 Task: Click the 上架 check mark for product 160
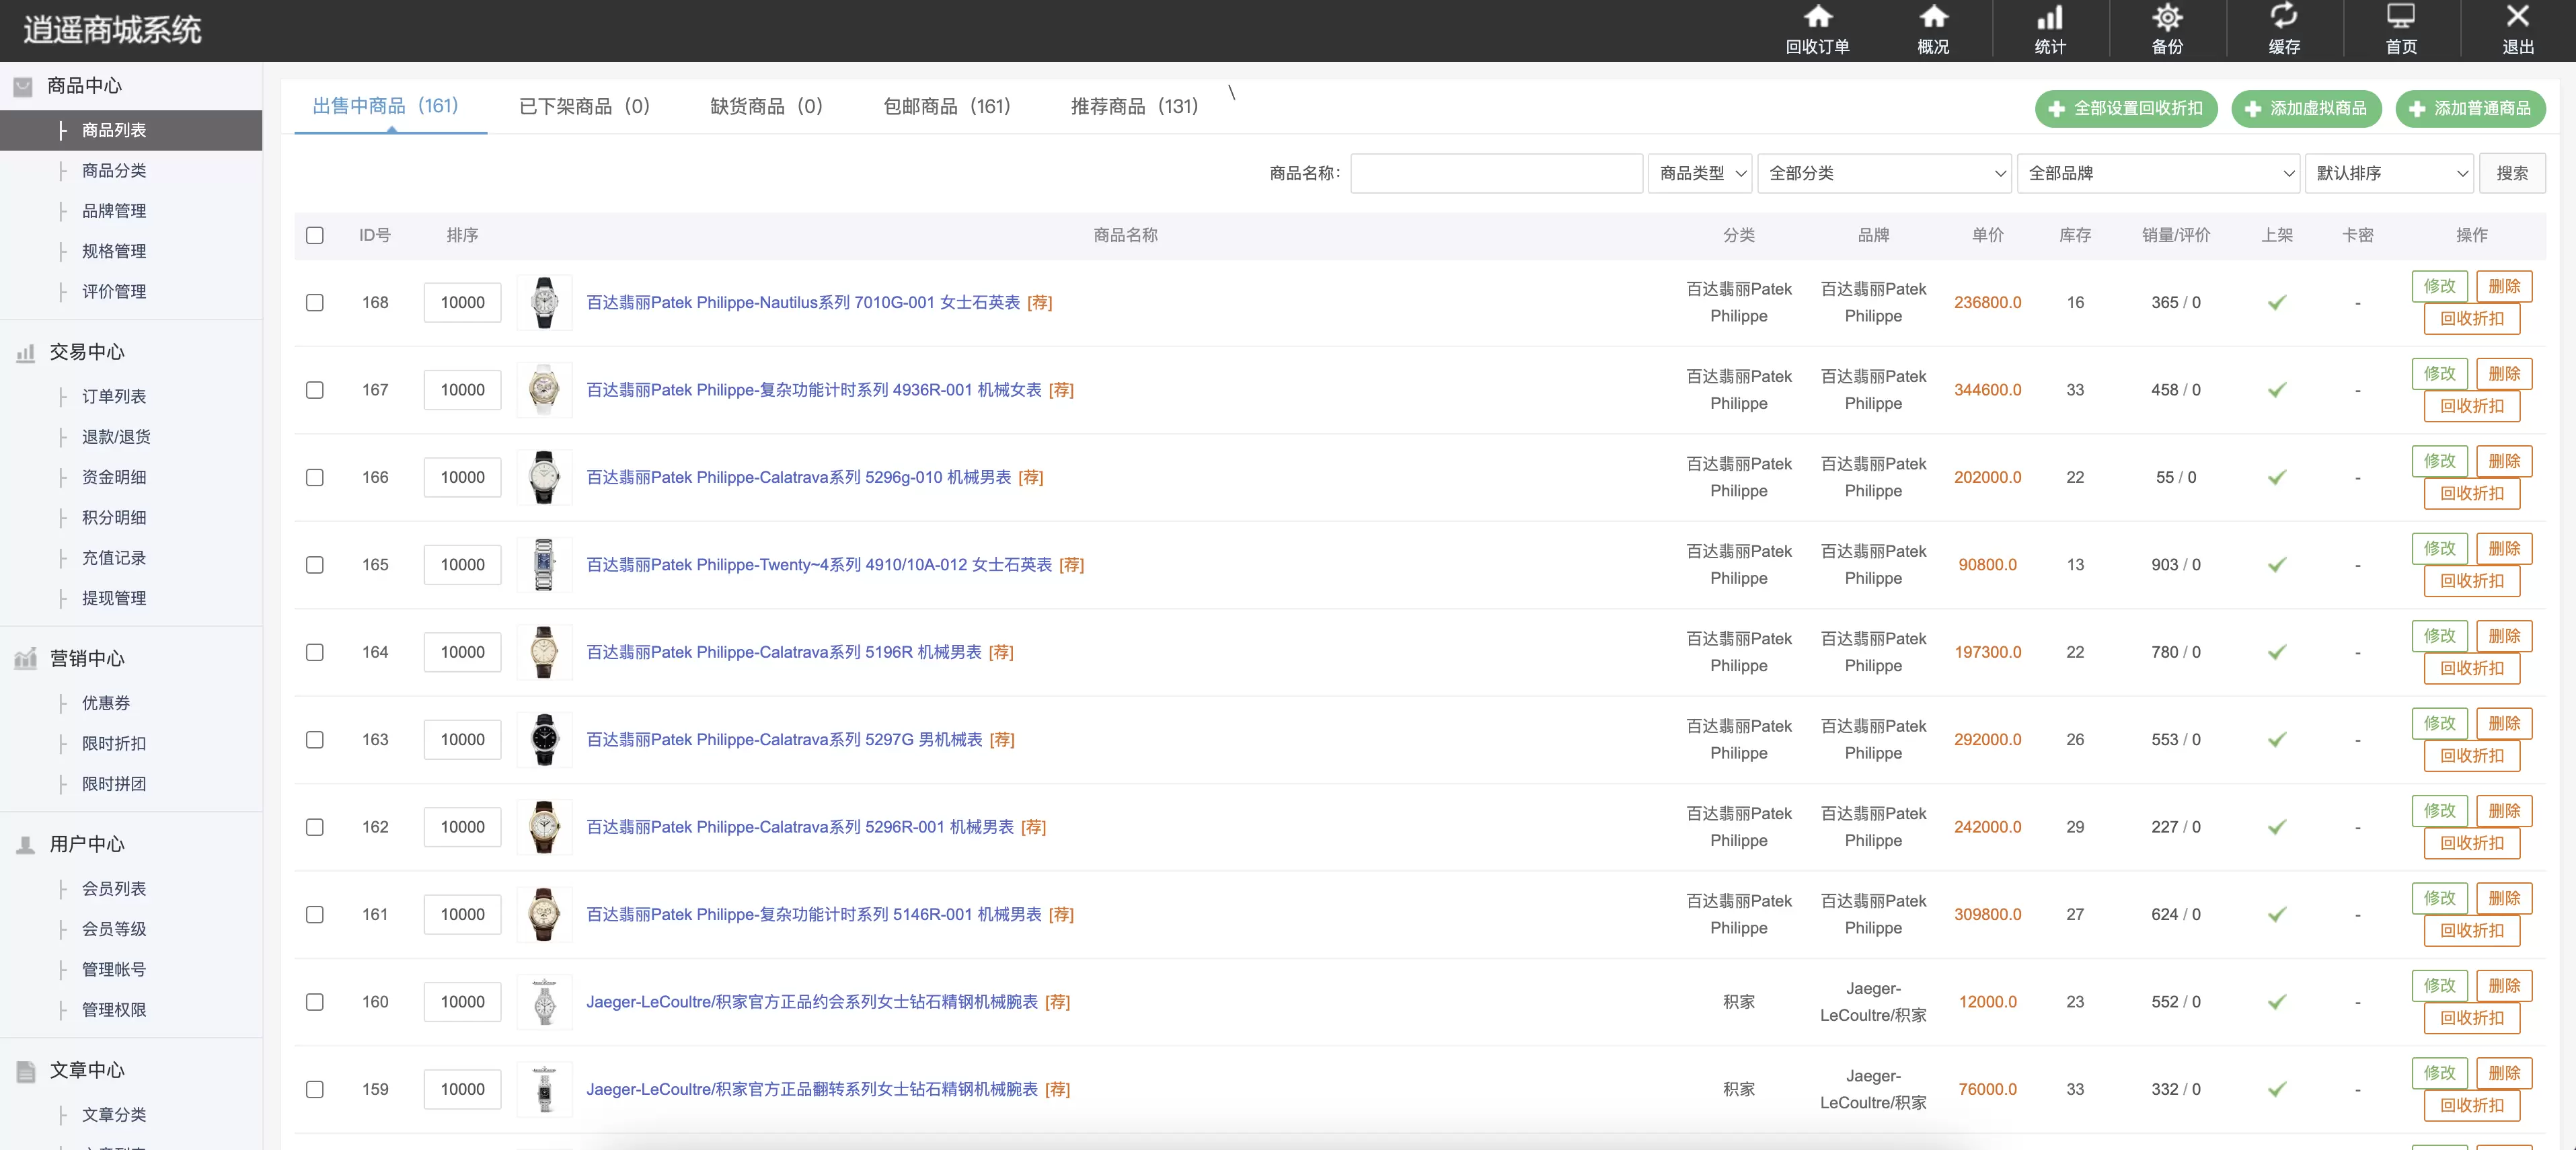(2277, 1002)
